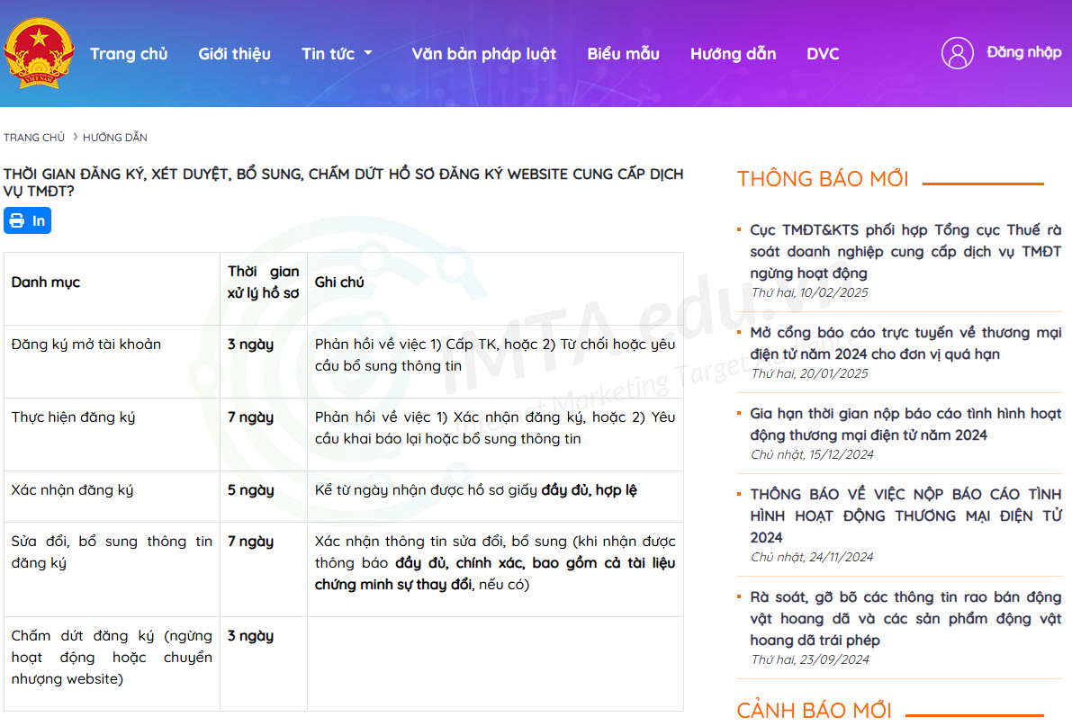The height and width of the screenshot is (726, 1072).
Task: Select the Đăng ký mở tài khoản cell
Action: click(x=112, y=361)
